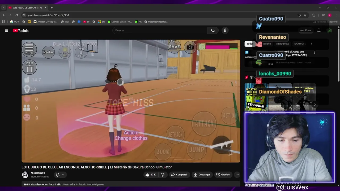Open the tab search dropdown arrow
Image resolution: width=340 pixels, height=191 pixels.
[3, 8]
